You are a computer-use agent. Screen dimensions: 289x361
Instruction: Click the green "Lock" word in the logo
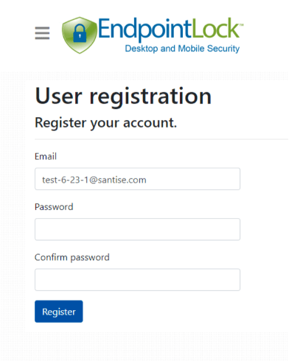(x=215, y=28)
